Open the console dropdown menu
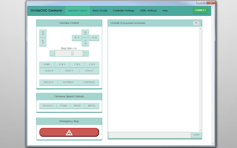The width and height of the screenshot is (237, 148). coord(196,23)
